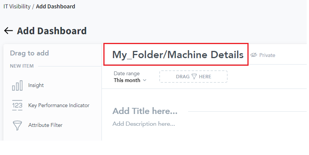The image size is (309, 155).
Task: Click the Attribute Filter label
Action: coord(45,125)
